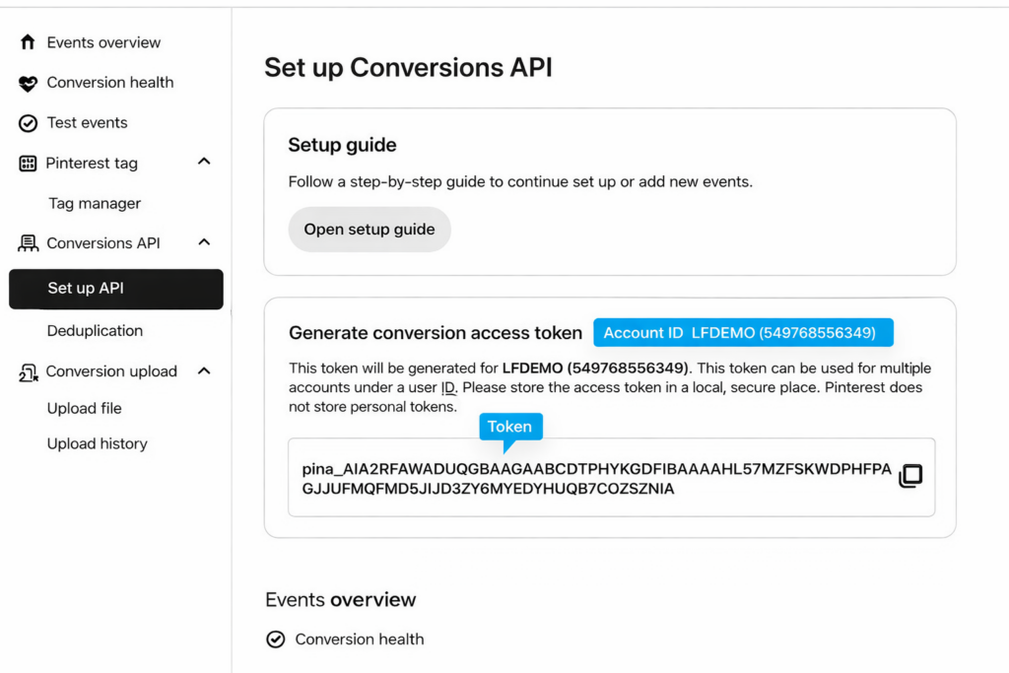The image size is (1009, 673).
Task: Switch to Upload file
Action: coord(83,408)
